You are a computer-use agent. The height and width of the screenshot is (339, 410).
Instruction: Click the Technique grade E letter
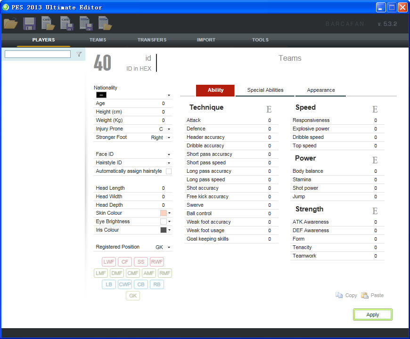coord(269,109)
